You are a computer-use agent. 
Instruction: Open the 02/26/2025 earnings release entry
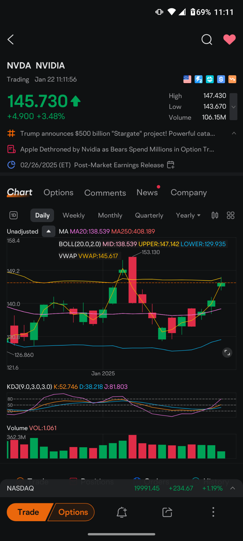[92, 165]
